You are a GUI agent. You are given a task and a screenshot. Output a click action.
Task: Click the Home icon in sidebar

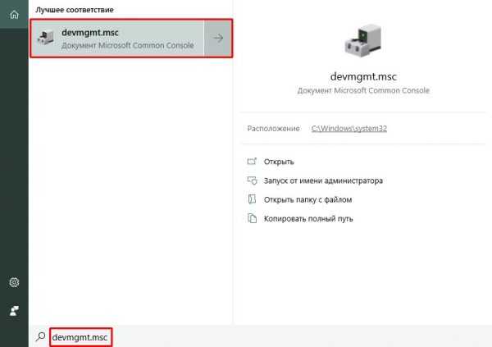tap(14, 15)
